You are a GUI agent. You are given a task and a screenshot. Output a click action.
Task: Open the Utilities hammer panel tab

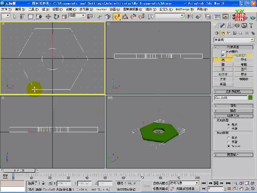click(x=251, y=25)
